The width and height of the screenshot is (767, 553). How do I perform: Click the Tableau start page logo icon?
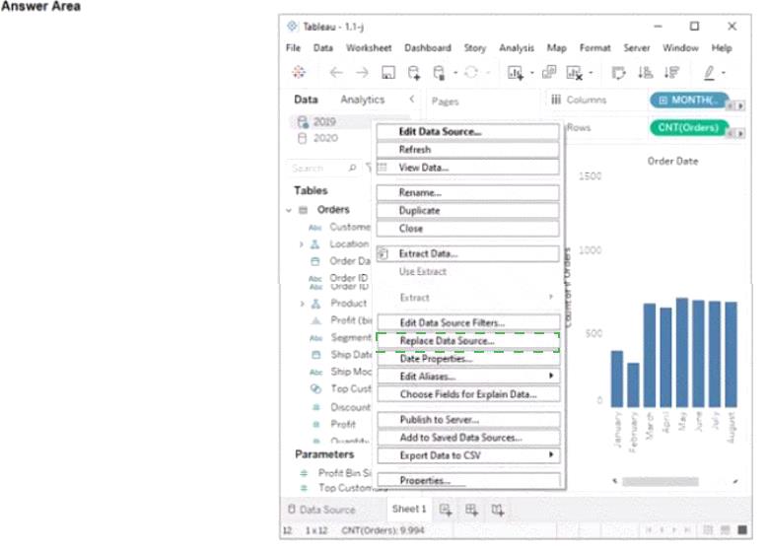click(x=299, y=72)
